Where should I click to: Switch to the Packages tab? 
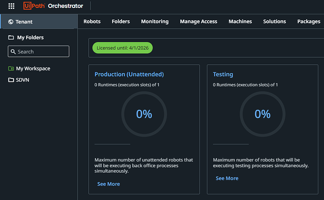[x=309, y=22]
